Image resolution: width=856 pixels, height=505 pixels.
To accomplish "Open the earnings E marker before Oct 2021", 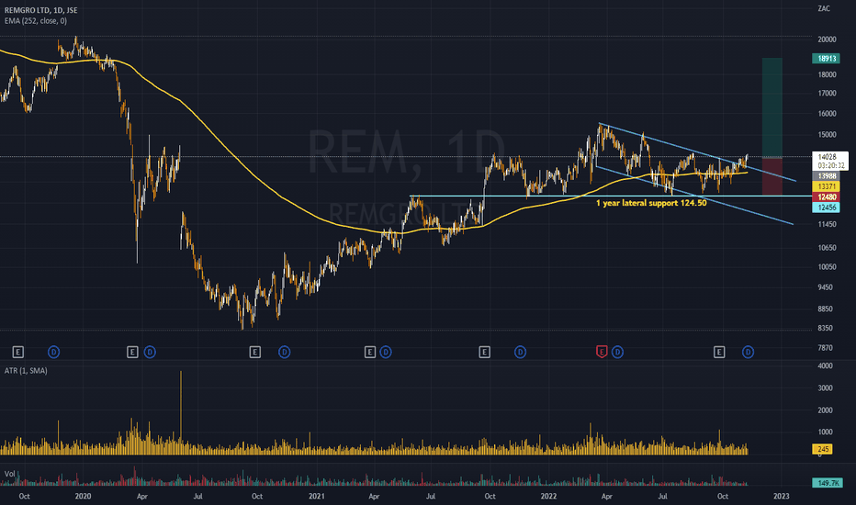I will pyautogui.click(x=484, y=353).
